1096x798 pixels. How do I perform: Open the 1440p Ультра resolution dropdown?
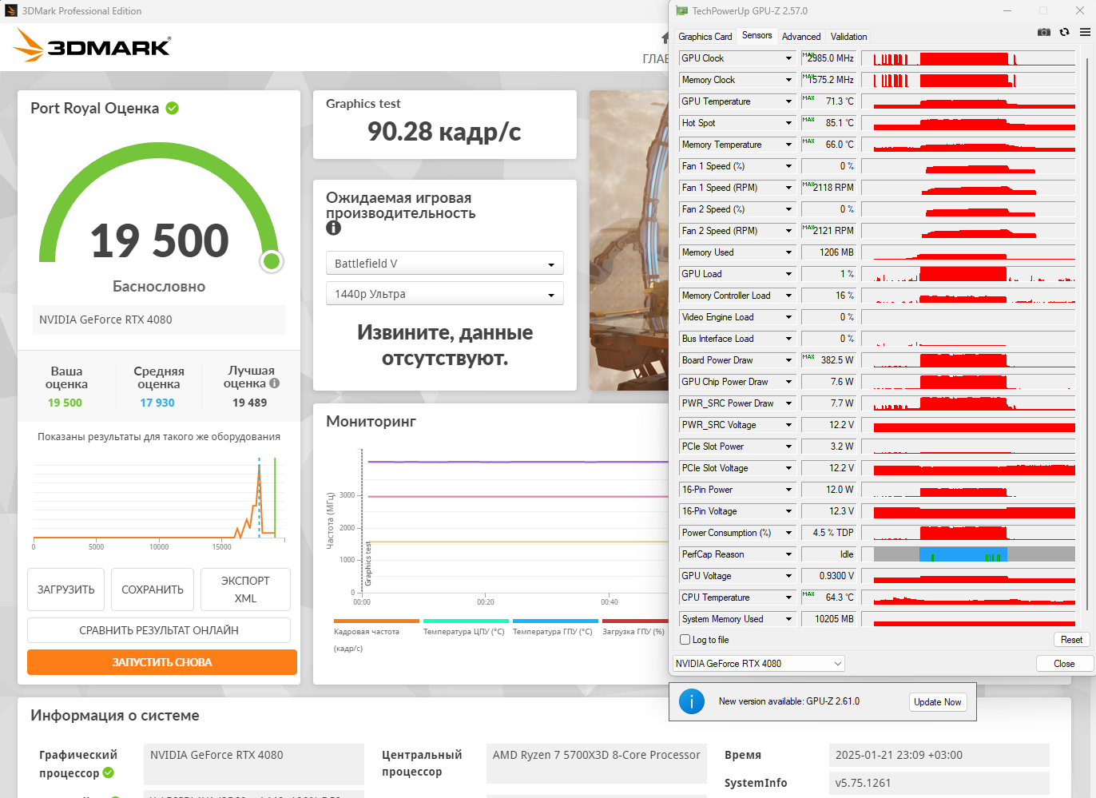click(444, 294)
